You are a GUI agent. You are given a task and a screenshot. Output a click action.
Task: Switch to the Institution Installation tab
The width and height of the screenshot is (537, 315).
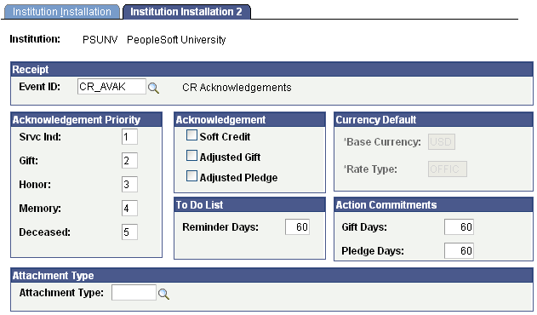click(x=61, y=12)
